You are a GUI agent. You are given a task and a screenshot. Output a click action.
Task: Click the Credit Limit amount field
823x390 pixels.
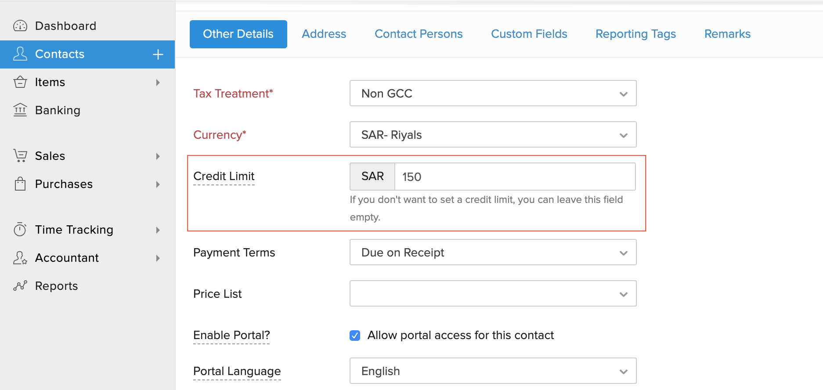515,177
